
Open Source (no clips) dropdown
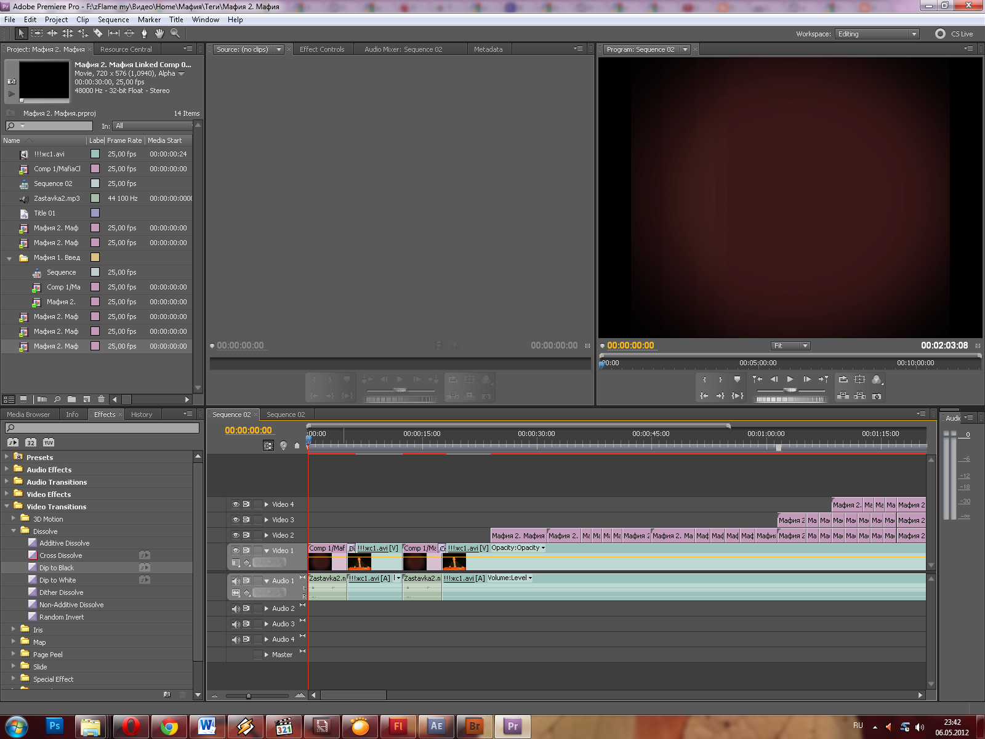(x=279, y=49)
